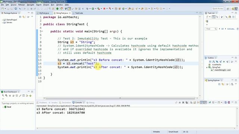Expand the DemoProject tree node
This screenshot has height=134, width=239.
coord(2,20)
